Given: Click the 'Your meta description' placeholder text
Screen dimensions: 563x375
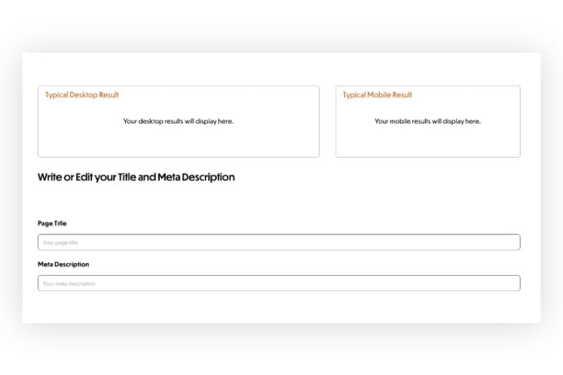Looking at the screenshot, I should click(69, 284).
